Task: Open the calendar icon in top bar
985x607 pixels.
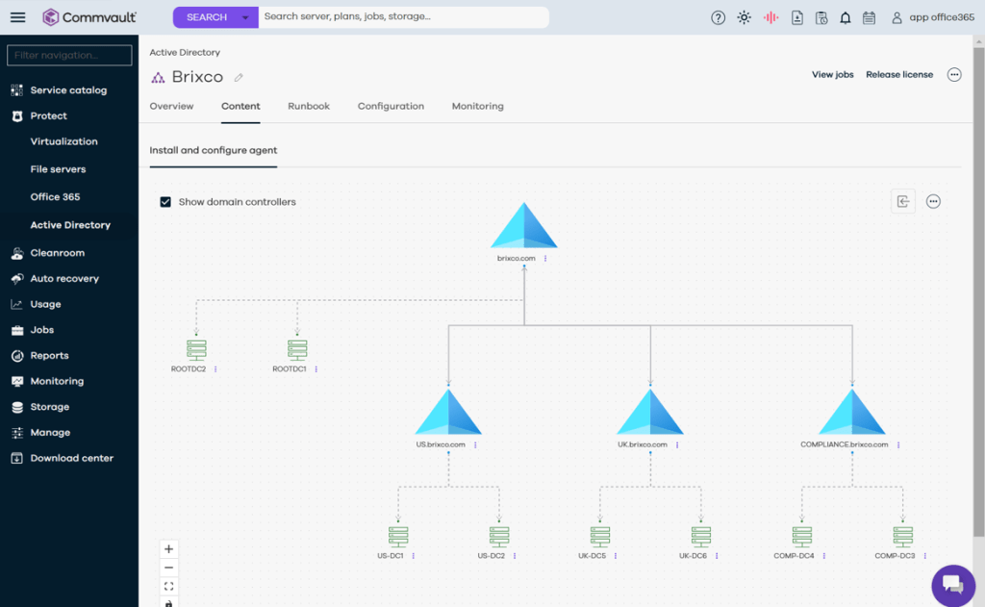Action: (869, 17)
